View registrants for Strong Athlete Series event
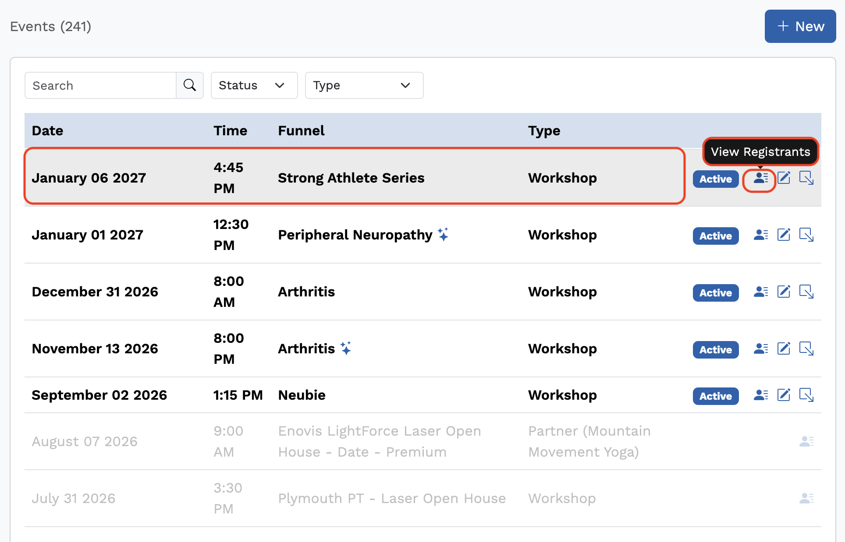Image resolution: width=845 pixels, height=542 pixels. [761, 178]
